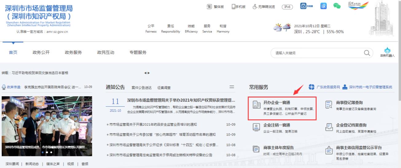This screenshot has height=168, width=401.
Task: Click the 商事主体年度报告 document icon
Action: point(256,149)
